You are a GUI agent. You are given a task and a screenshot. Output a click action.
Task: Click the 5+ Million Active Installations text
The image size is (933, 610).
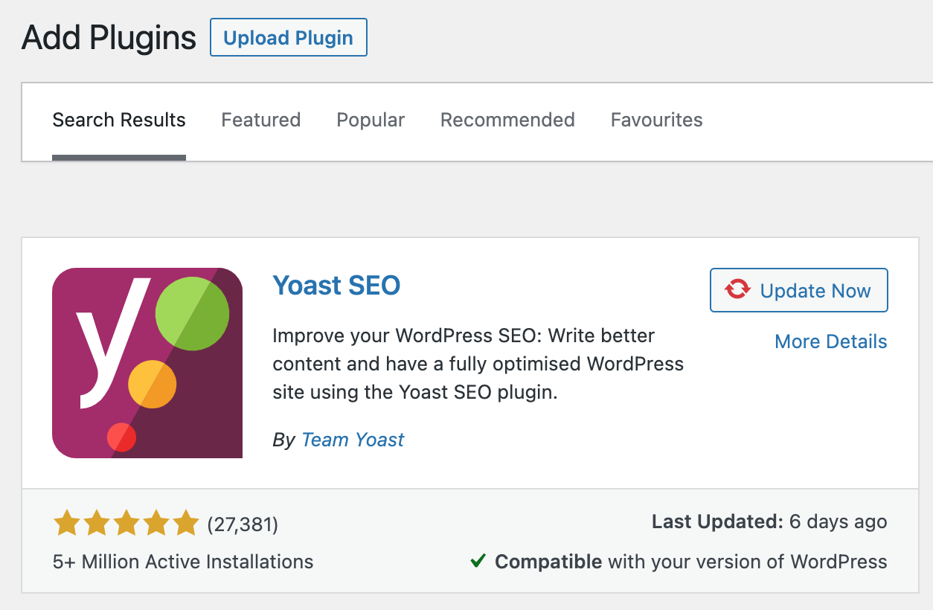point(183,562)
